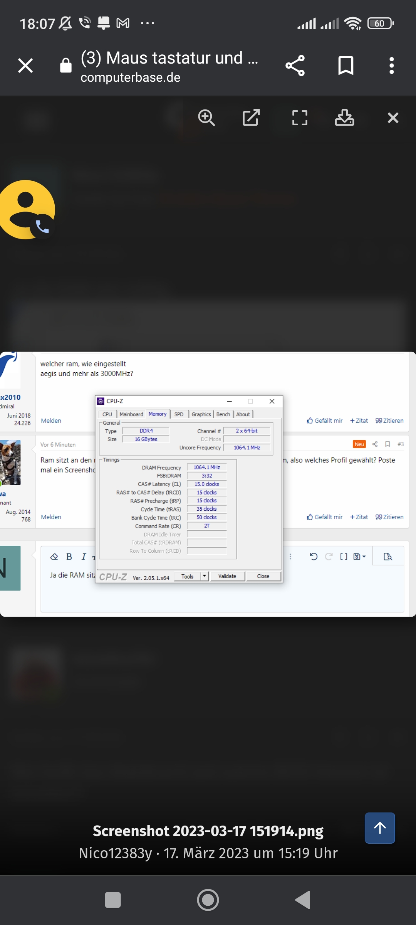Open the browser three-dot overflow menu
The height and width of the screenshot is (925, 416).
pyautogui.click(x=392, y=66)
